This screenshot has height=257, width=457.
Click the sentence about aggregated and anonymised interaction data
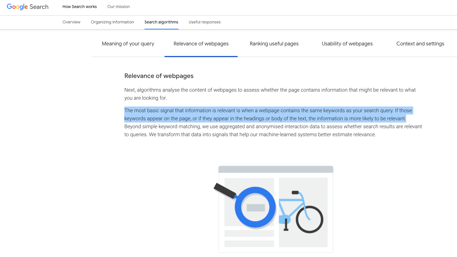click(273, 130)
